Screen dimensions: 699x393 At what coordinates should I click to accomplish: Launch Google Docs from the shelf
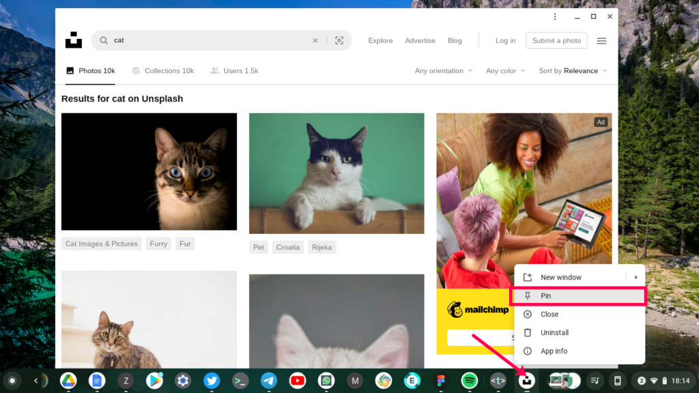point(97,381)
